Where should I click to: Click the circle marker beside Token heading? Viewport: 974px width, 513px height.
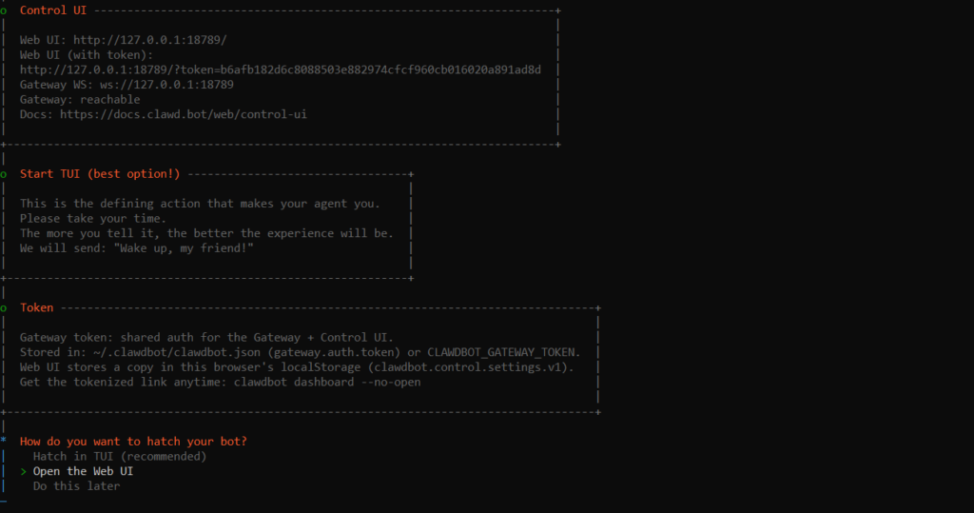point(4,308)
